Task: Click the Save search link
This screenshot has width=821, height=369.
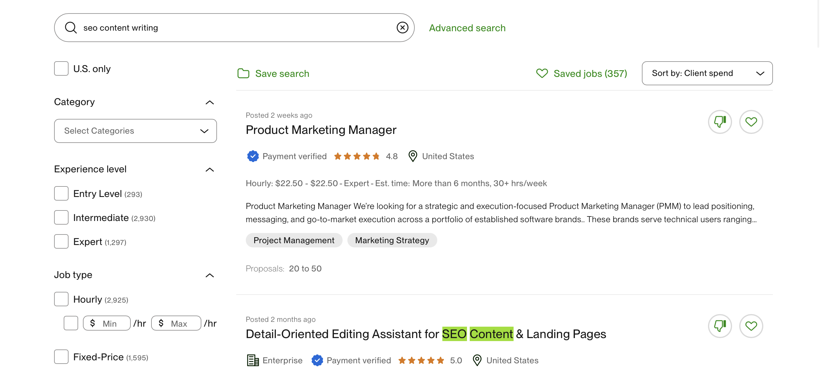Action: coord(282,74)
